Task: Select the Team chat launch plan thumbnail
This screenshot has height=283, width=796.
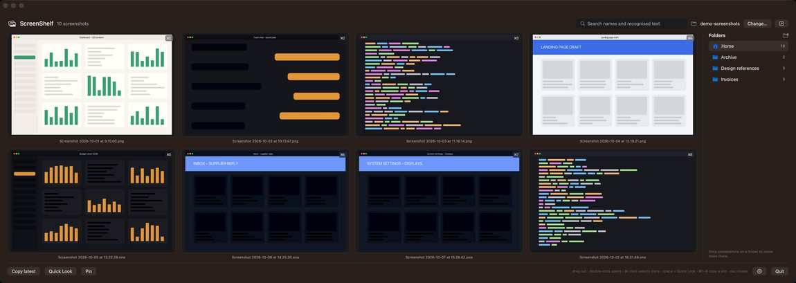Action: click(x=266, y=84)
